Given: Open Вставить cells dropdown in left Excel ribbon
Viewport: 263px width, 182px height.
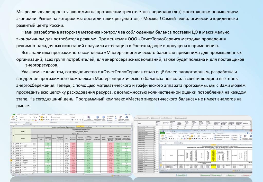Looking at the screenshot, I should [x=111, y=116].
